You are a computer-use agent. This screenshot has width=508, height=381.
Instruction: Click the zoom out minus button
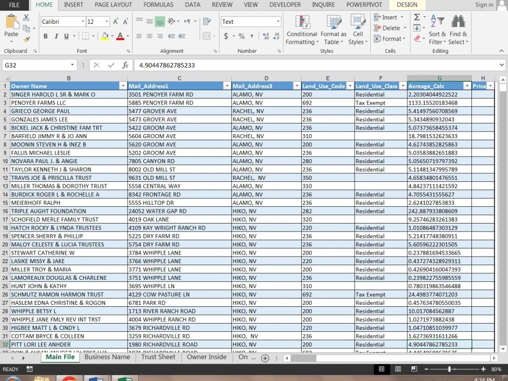[426, 369]
